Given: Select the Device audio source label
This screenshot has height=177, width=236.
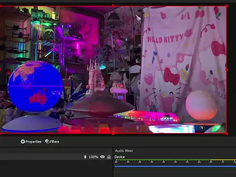Looking at the screenshot, I should coord(119,157).
